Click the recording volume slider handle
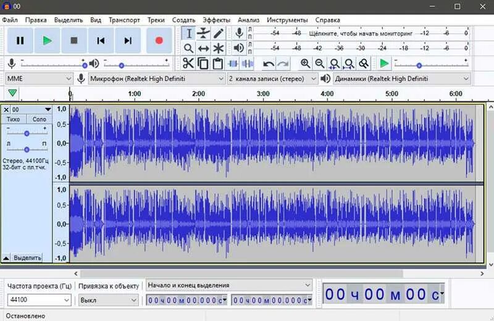This screenshot has width=494, height=321. (x=85, y=65)
